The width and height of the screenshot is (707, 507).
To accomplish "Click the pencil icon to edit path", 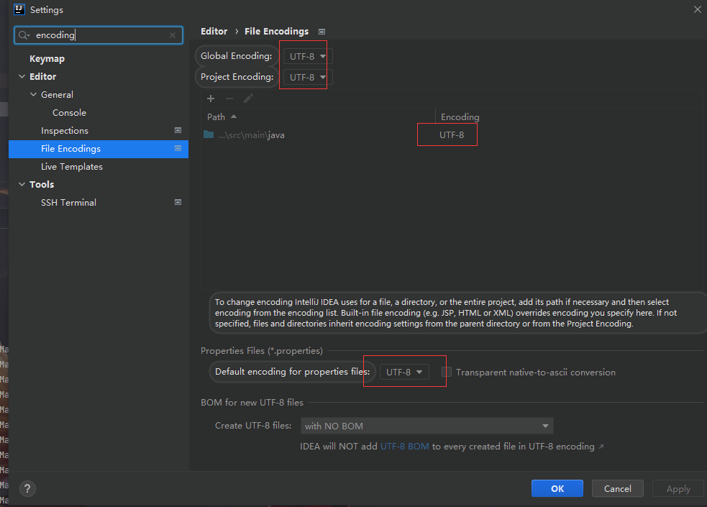I will (248, 99).
